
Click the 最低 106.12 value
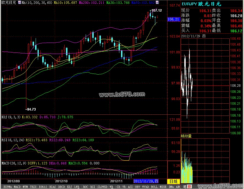coord(236,31)
